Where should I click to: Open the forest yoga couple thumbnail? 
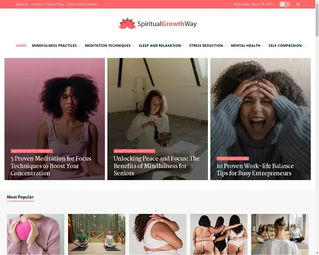click(x=97, y=234)
